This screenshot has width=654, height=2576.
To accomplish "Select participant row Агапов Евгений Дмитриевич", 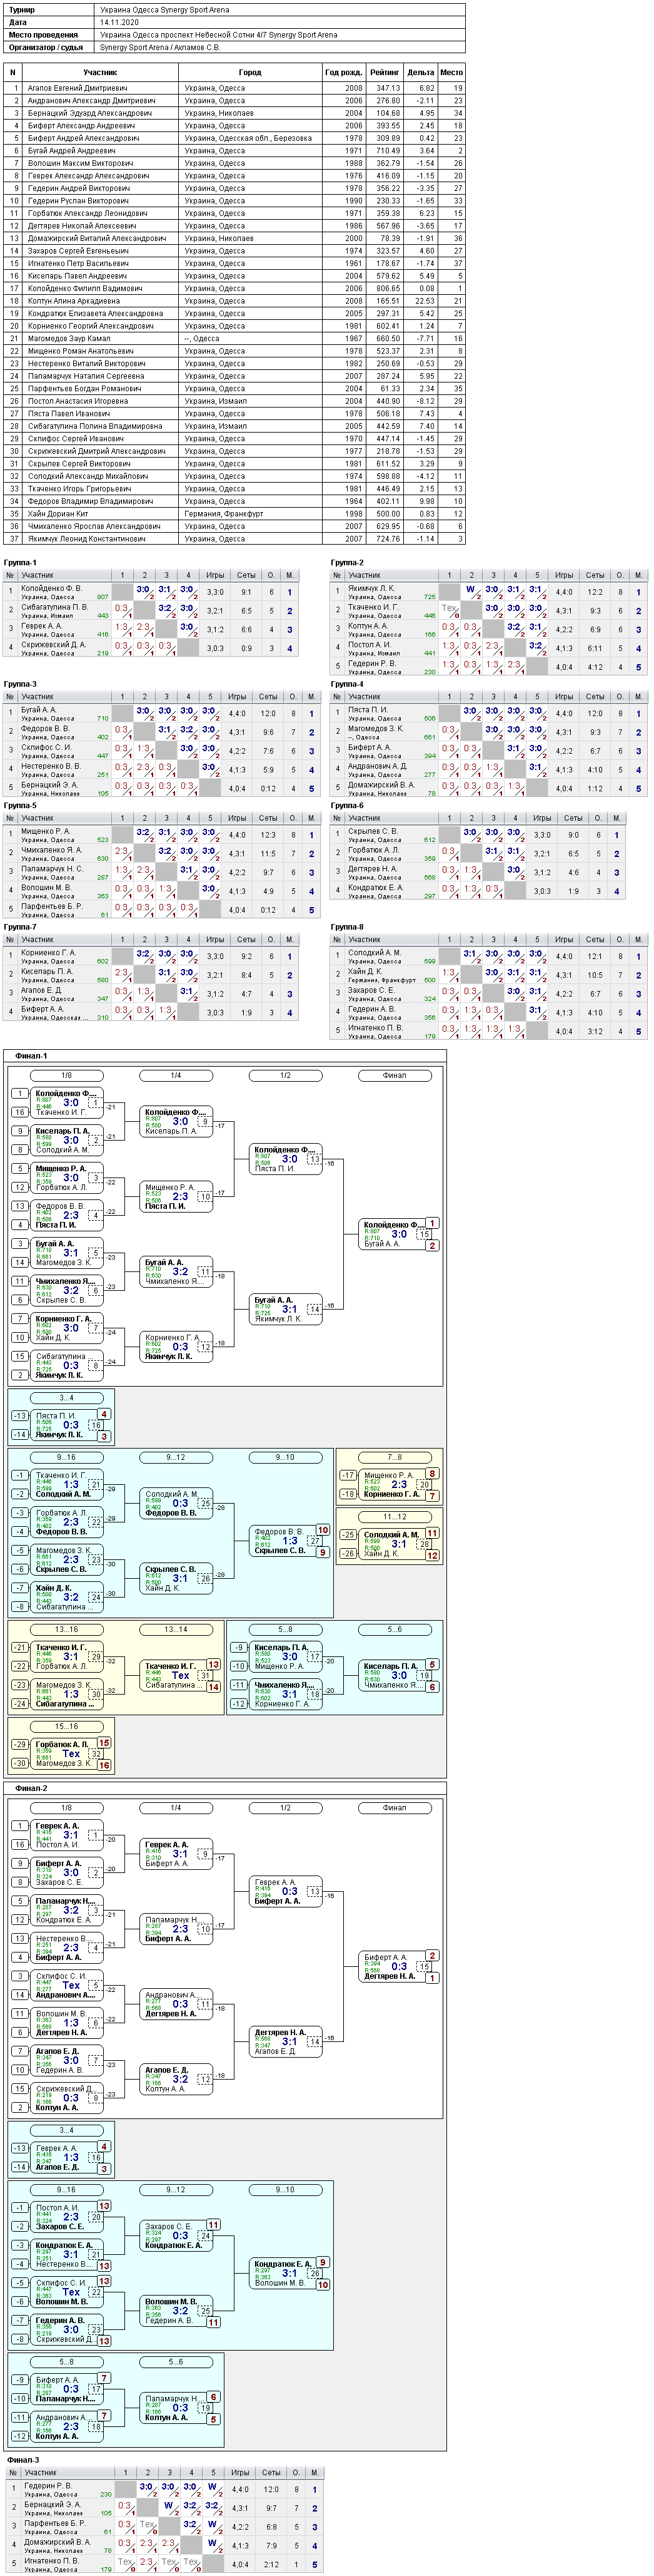I will click(x=234, y=88).
